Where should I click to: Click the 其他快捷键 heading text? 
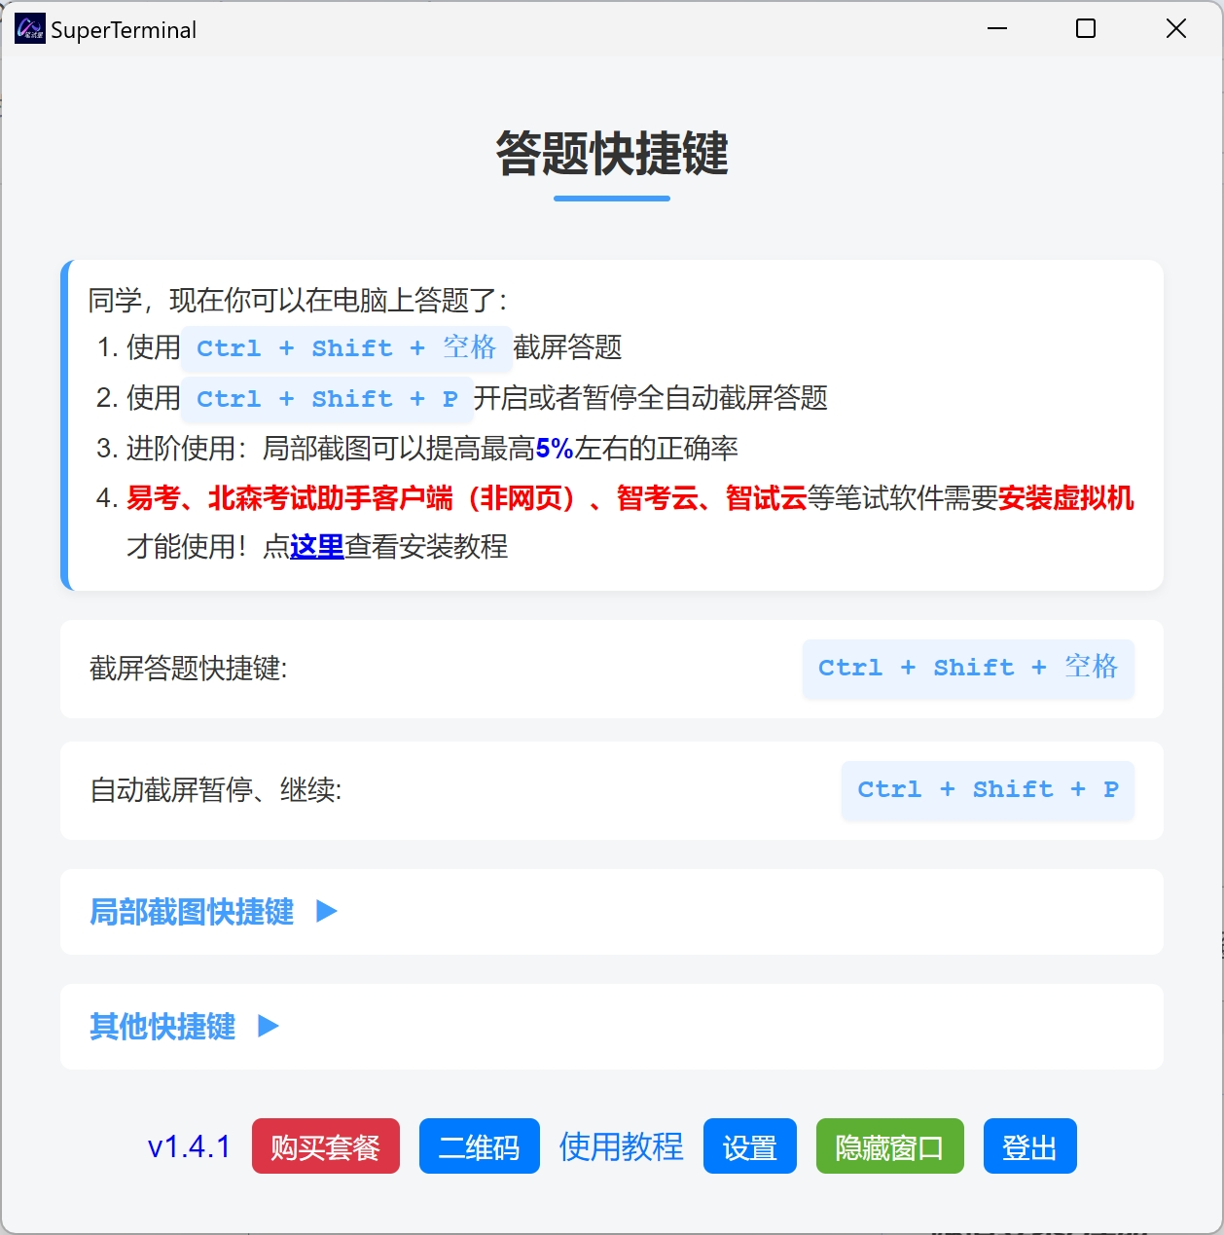(x=162, y=1027)
